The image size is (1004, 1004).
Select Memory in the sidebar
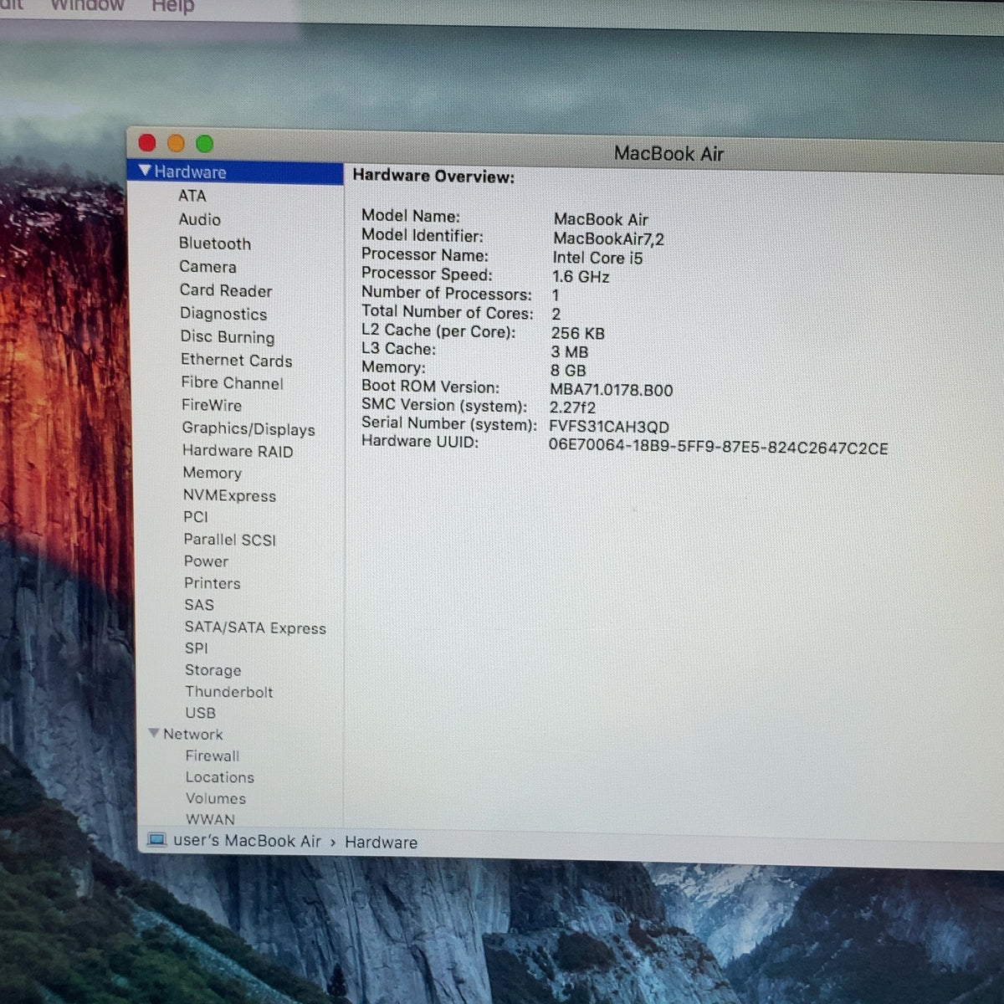(x=212, y=473)
